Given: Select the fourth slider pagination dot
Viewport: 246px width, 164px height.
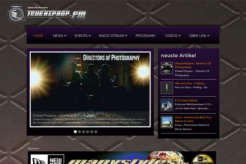Looking at the screenshot, I should click(88, 132).
